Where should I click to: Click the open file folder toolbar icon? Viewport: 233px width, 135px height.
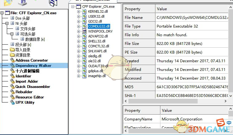pyautogui.click(x=8, y=3)
